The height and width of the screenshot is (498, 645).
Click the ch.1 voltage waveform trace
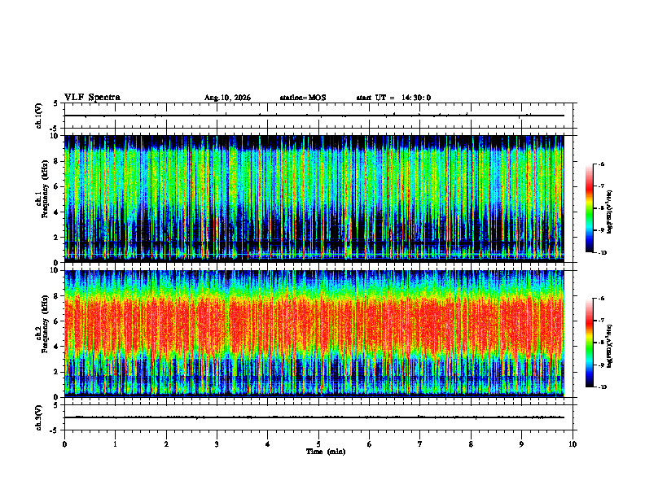point(314,116)
